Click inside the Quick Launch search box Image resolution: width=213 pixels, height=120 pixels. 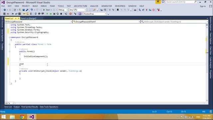181,2
